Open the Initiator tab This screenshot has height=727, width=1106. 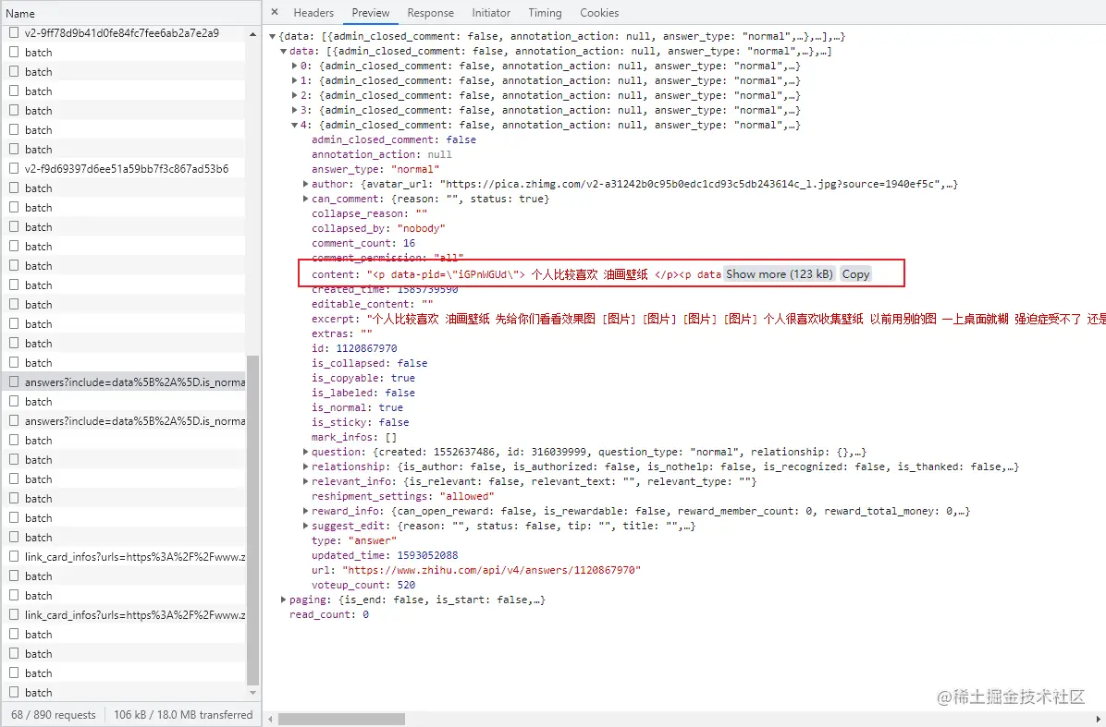click(491, 13)
